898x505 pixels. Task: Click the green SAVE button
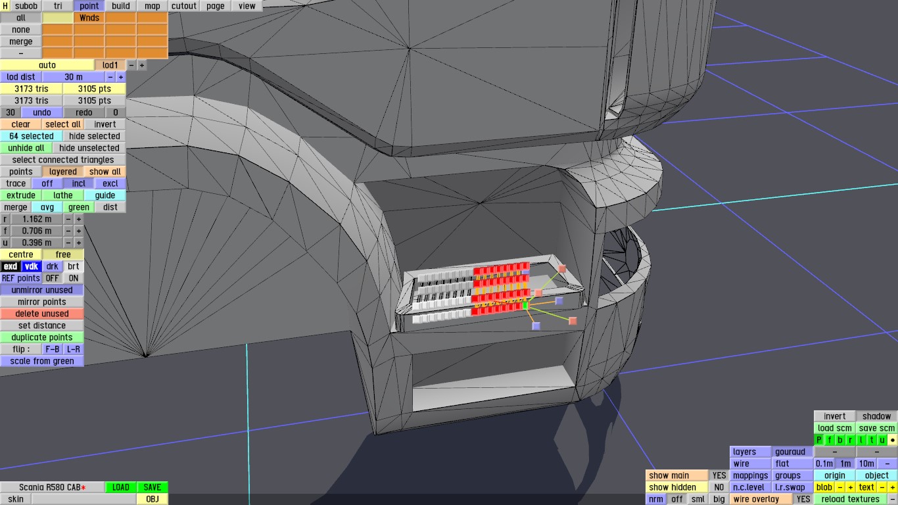click(153, 487)
